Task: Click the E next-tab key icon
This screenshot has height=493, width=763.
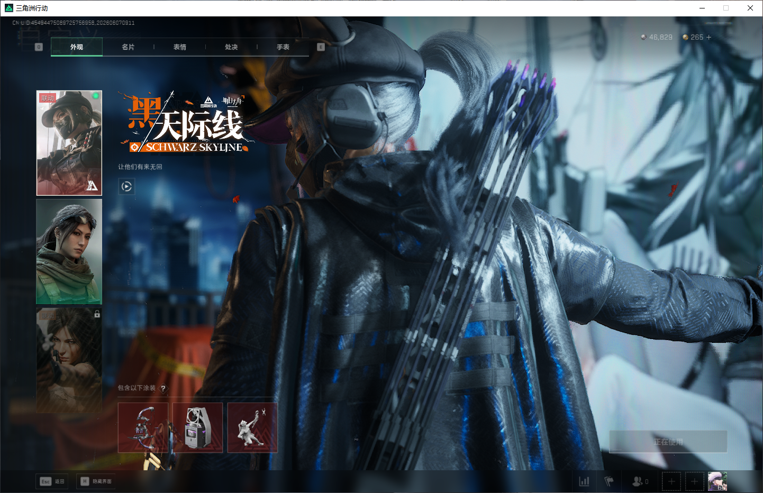Action: point(321,47)
